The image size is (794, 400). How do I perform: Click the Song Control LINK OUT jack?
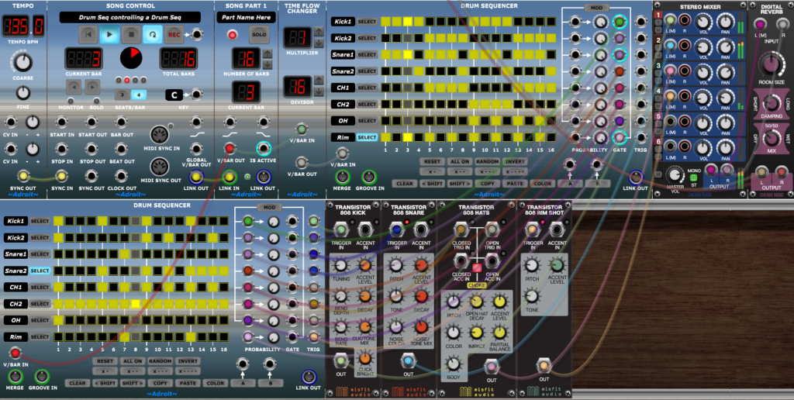196,177
